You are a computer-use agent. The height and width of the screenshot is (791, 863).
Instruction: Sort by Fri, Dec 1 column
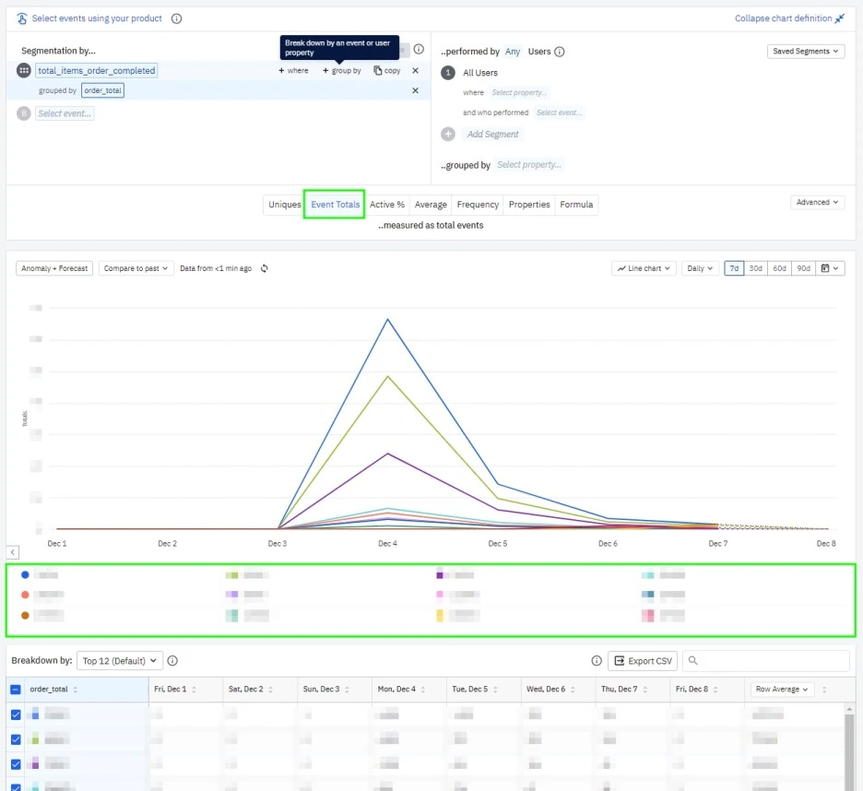tap(194, 690)
